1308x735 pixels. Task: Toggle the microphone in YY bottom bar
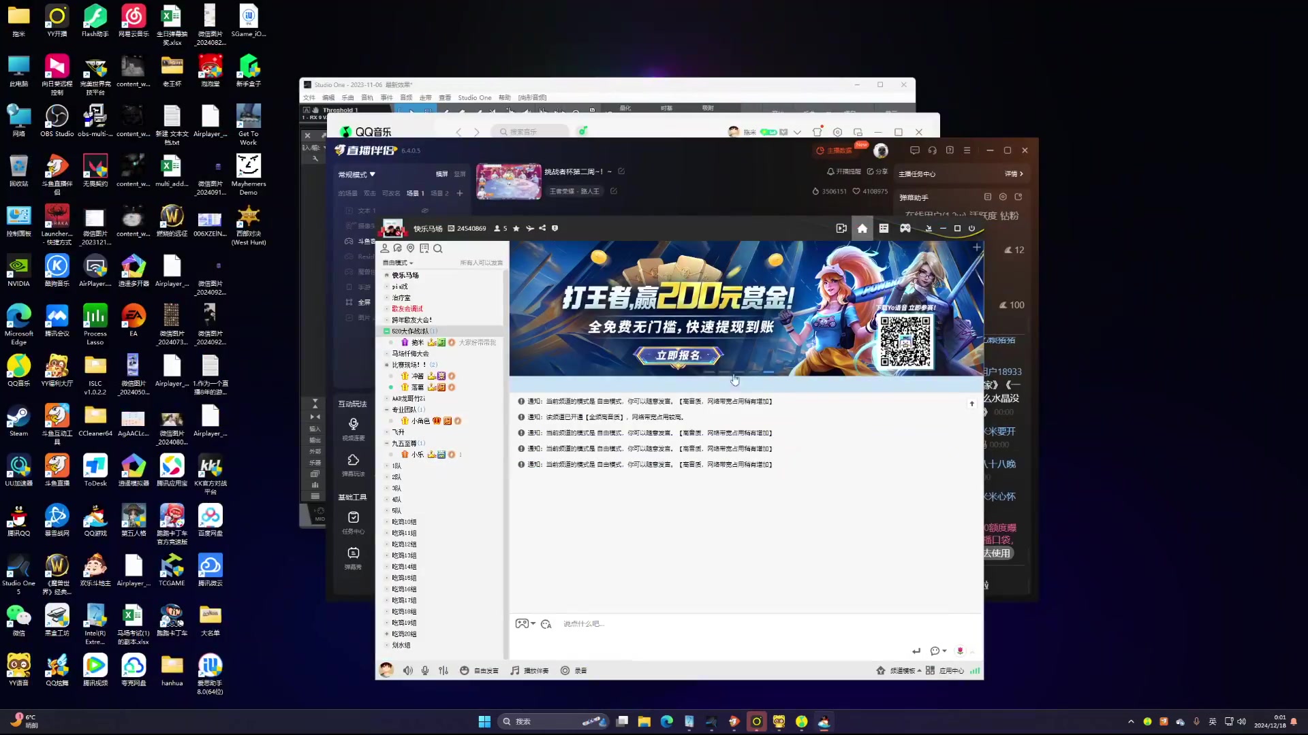[425, 670]
